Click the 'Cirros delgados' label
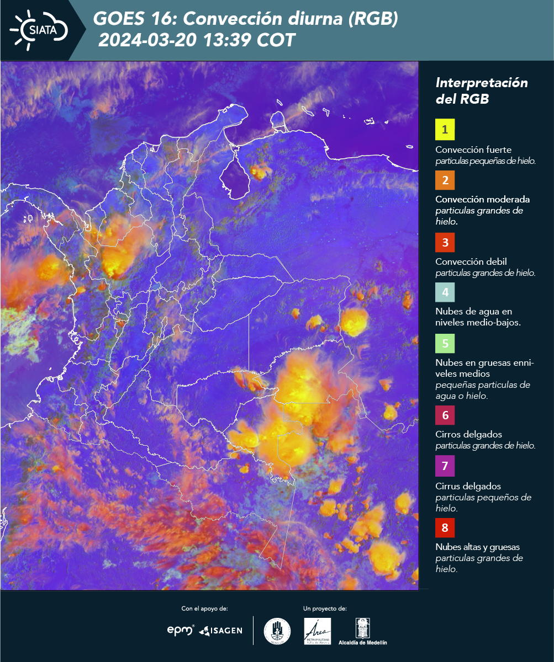554x662 pixels. [468, 434]
